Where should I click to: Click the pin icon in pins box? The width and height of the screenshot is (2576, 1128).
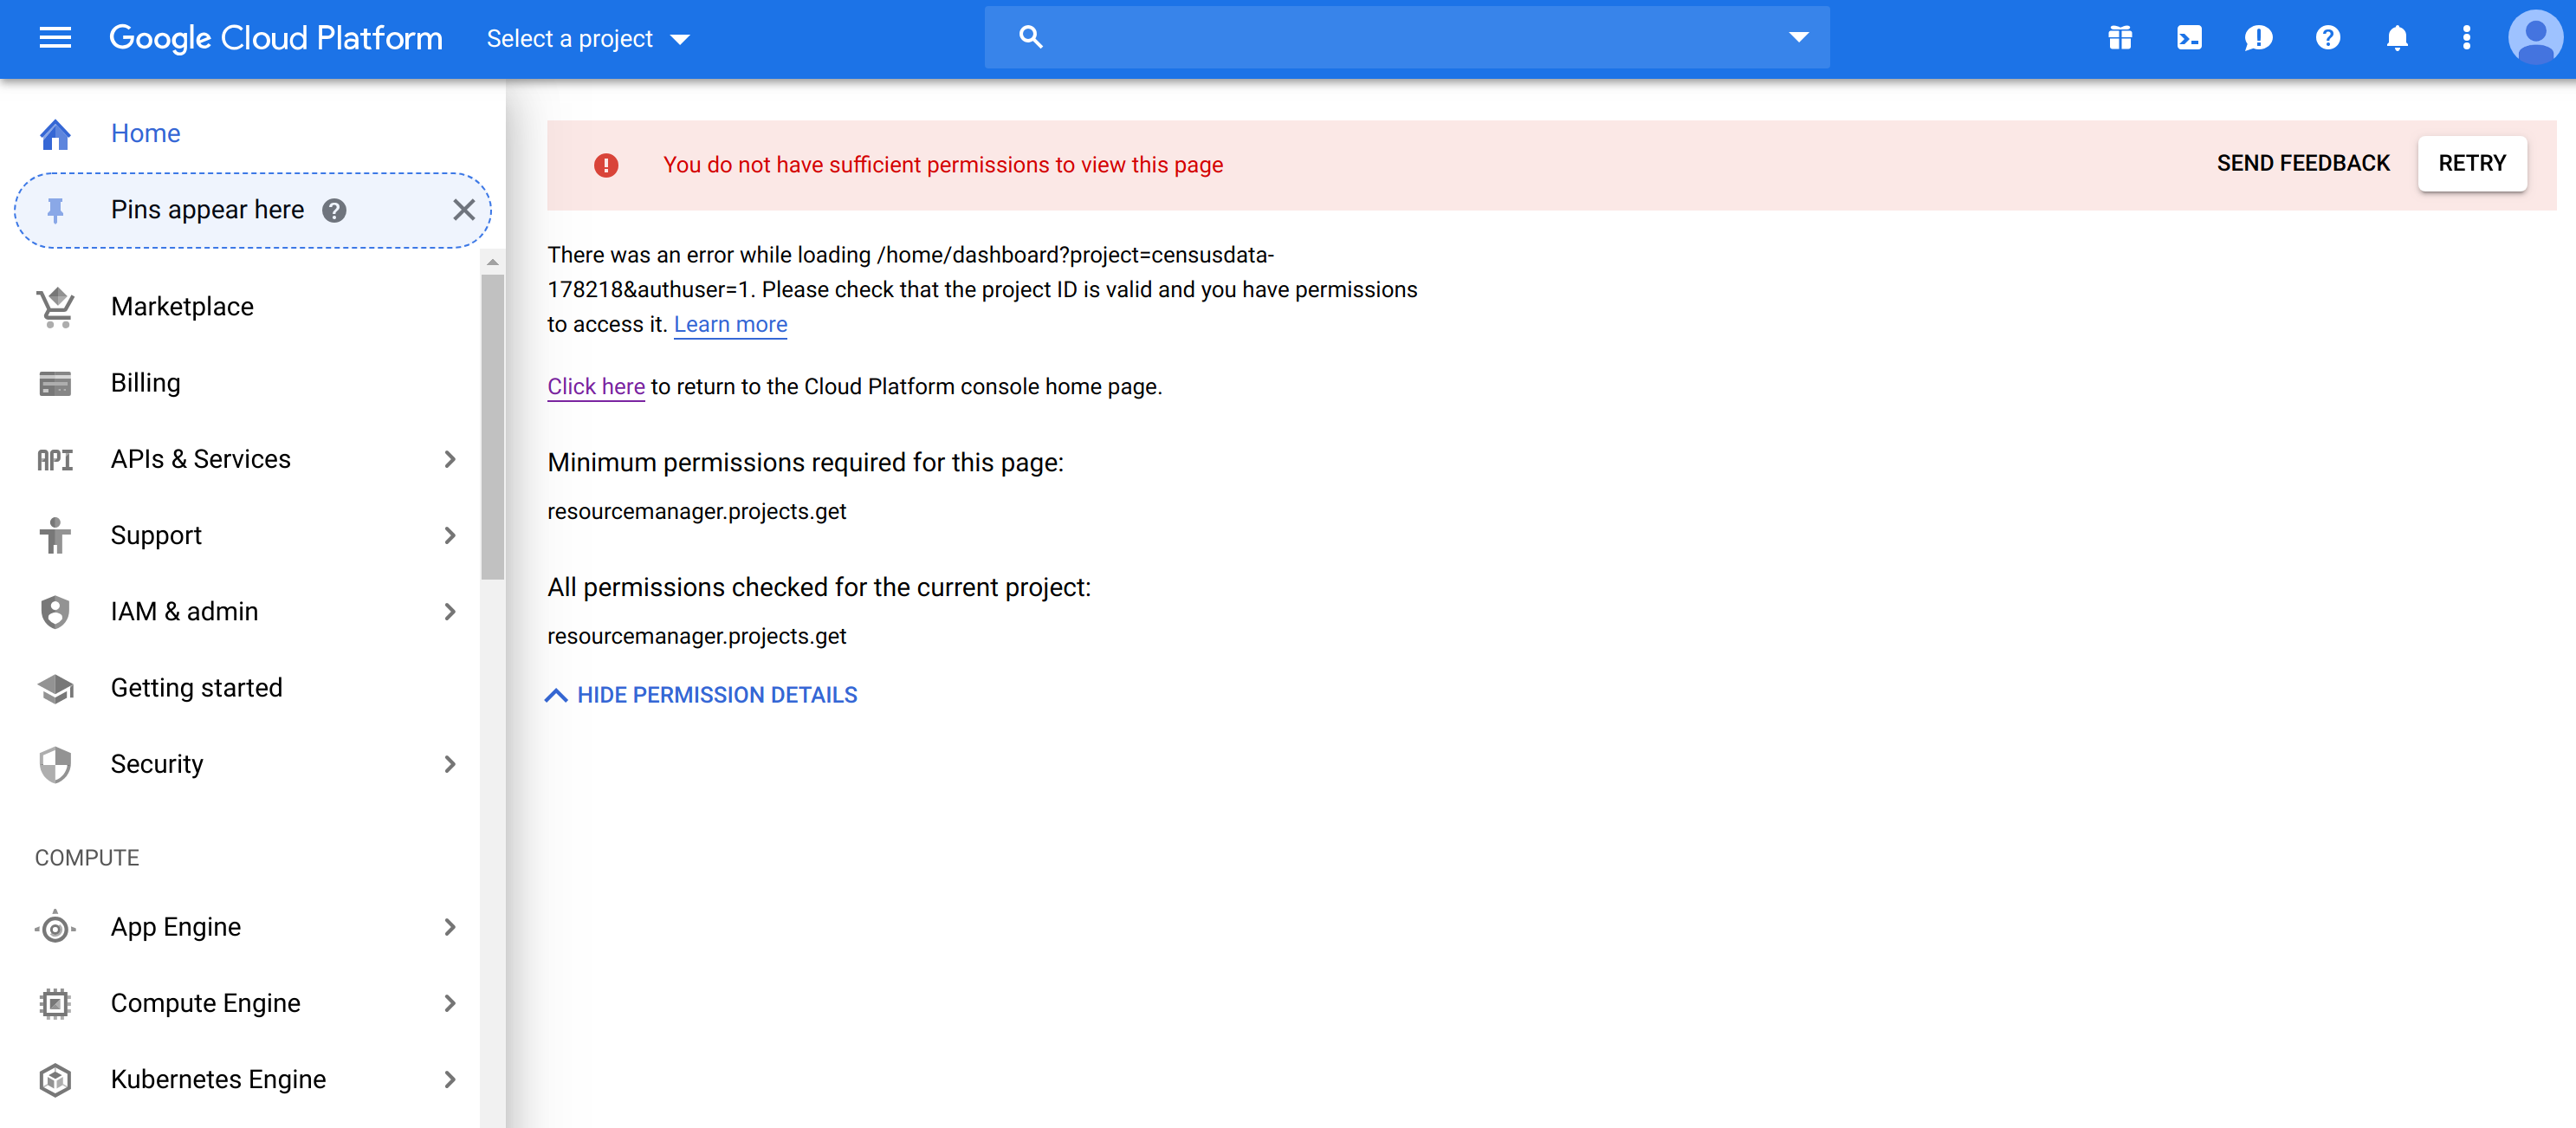pyautogui.click(x=55, y=210)
